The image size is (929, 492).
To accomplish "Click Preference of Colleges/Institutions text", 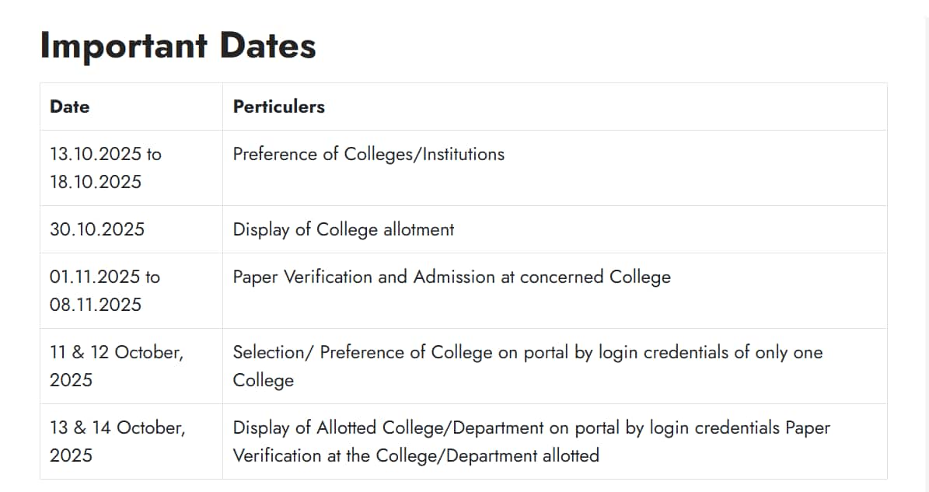I will click(368, 154).
